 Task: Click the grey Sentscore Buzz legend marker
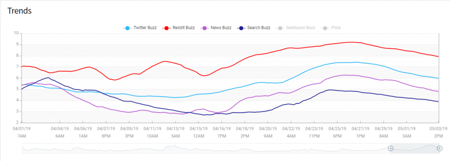[x=280, y=28]
